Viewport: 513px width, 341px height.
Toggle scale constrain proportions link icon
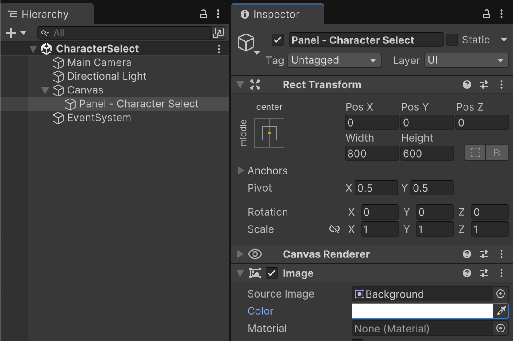pos(334,229)
